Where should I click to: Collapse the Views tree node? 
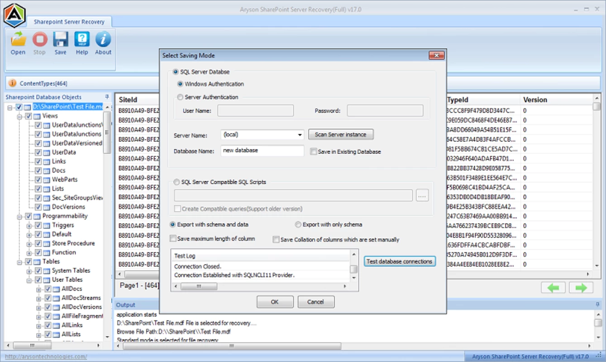point(20,116)
